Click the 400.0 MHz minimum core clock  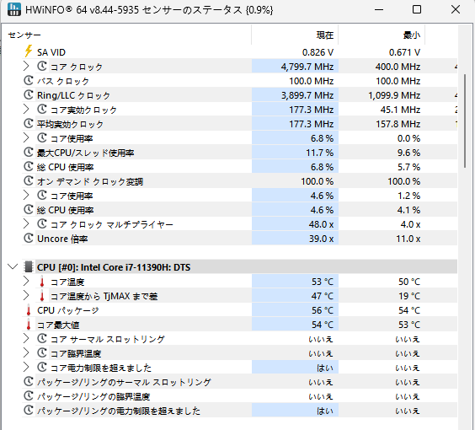(398, 67)
